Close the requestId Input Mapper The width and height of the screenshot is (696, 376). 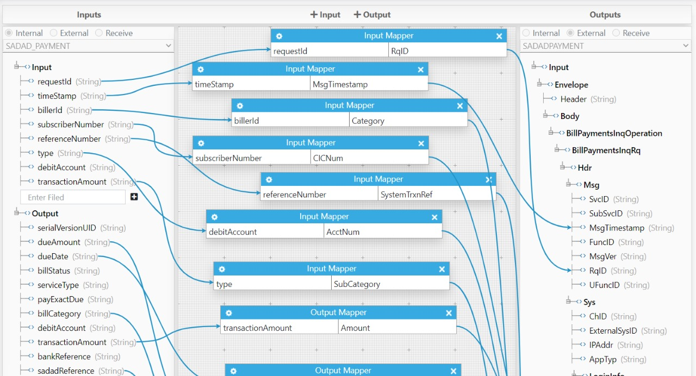(499, 36)
